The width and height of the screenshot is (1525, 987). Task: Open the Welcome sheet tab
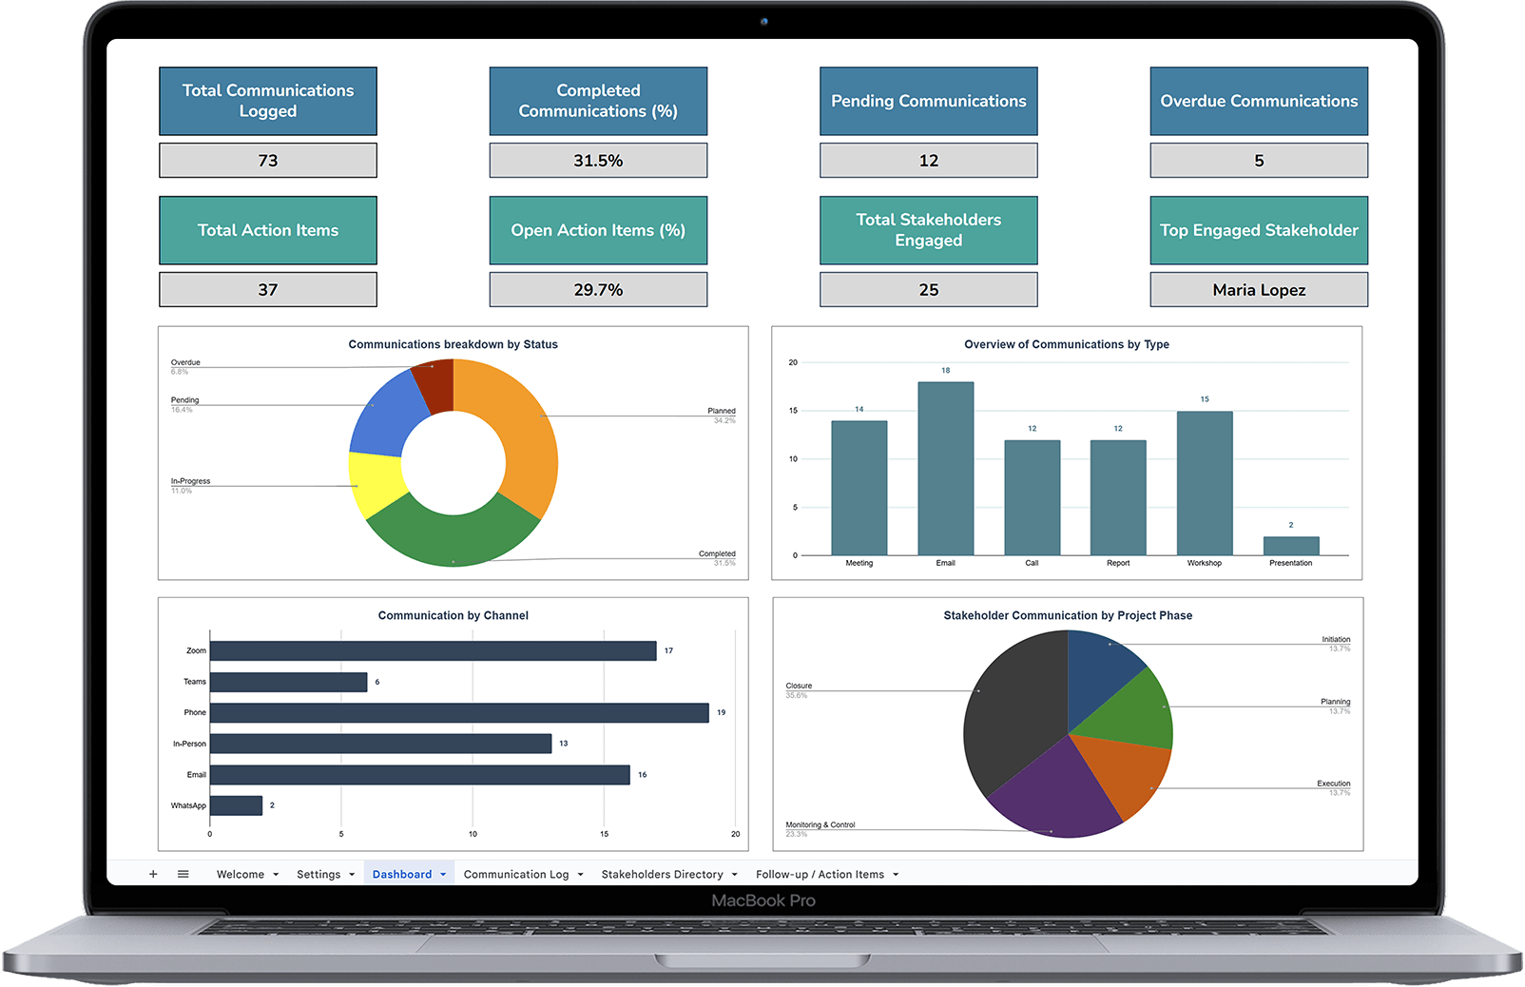(241, 875)
